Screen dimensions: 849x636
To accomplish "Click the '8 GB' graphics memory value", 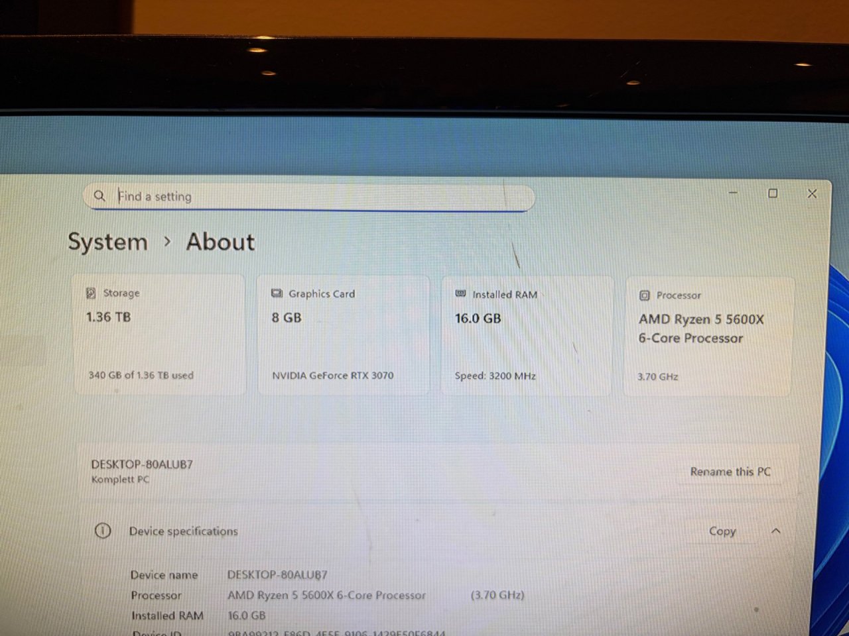I will (287, 318).
